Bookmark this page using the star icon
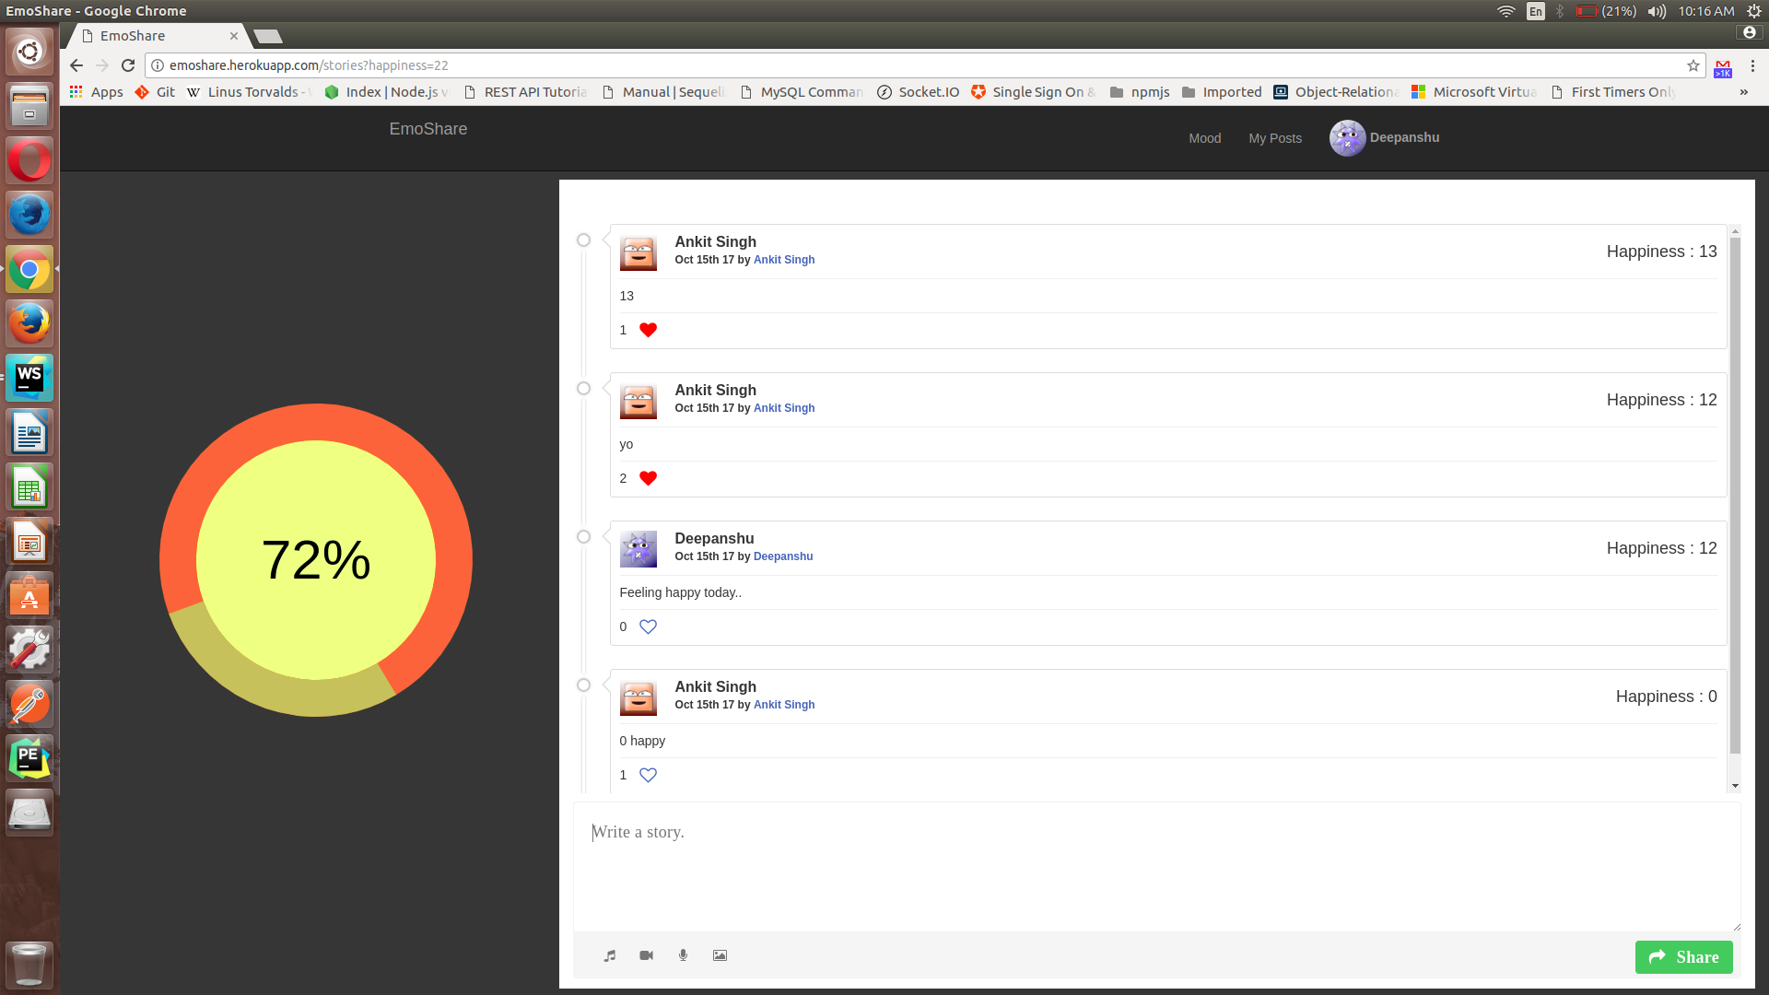Viewport: 1769px width, 995px height. pyautogui.click(x=1693, y=65)
